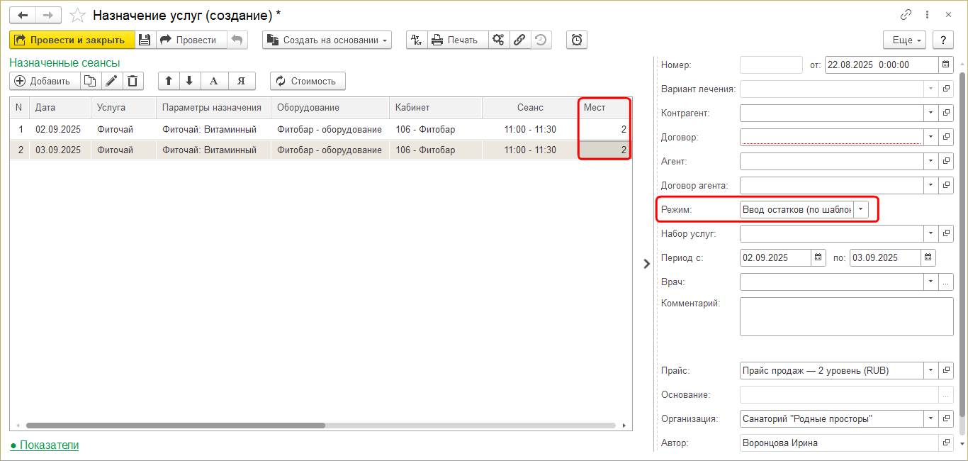Go forward with the right arrow button

click(48, 15)
